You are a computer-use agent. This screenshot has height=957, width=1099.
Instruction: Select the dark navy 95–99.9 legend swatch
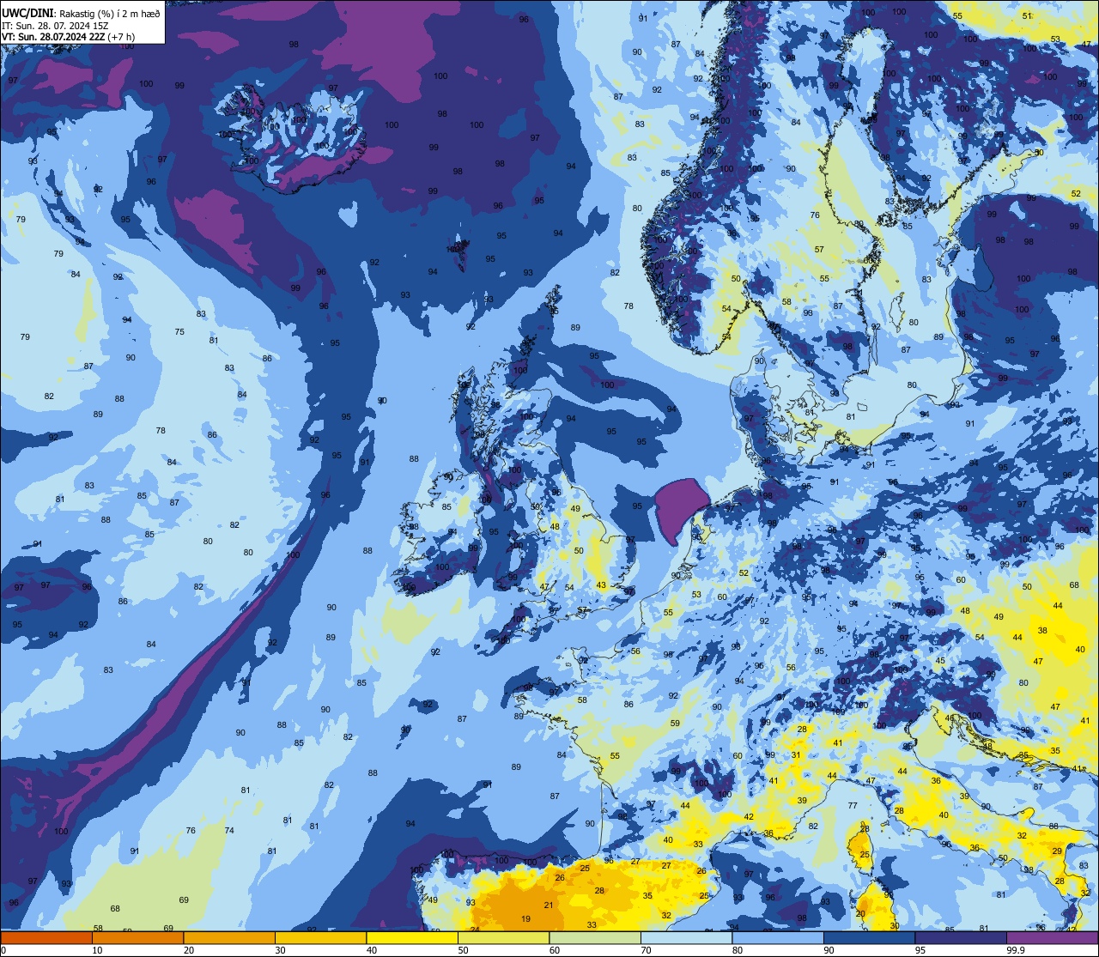(961, 937)
